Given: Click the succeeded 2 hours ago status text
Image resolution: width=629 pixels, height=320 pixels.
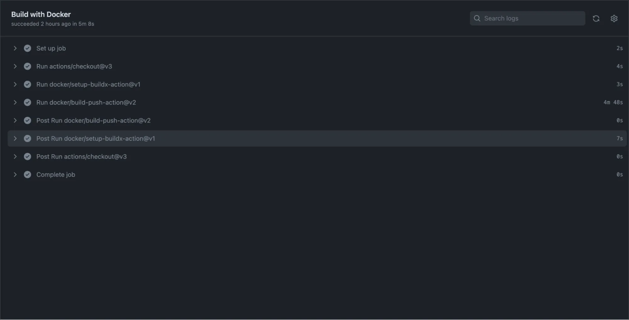Looking at the screenshot, I should (x=53, y=24).
